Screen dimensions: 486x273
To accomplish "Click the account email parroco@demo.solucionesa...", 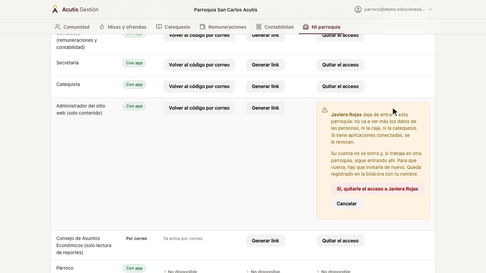I will (x=394, y=9).
